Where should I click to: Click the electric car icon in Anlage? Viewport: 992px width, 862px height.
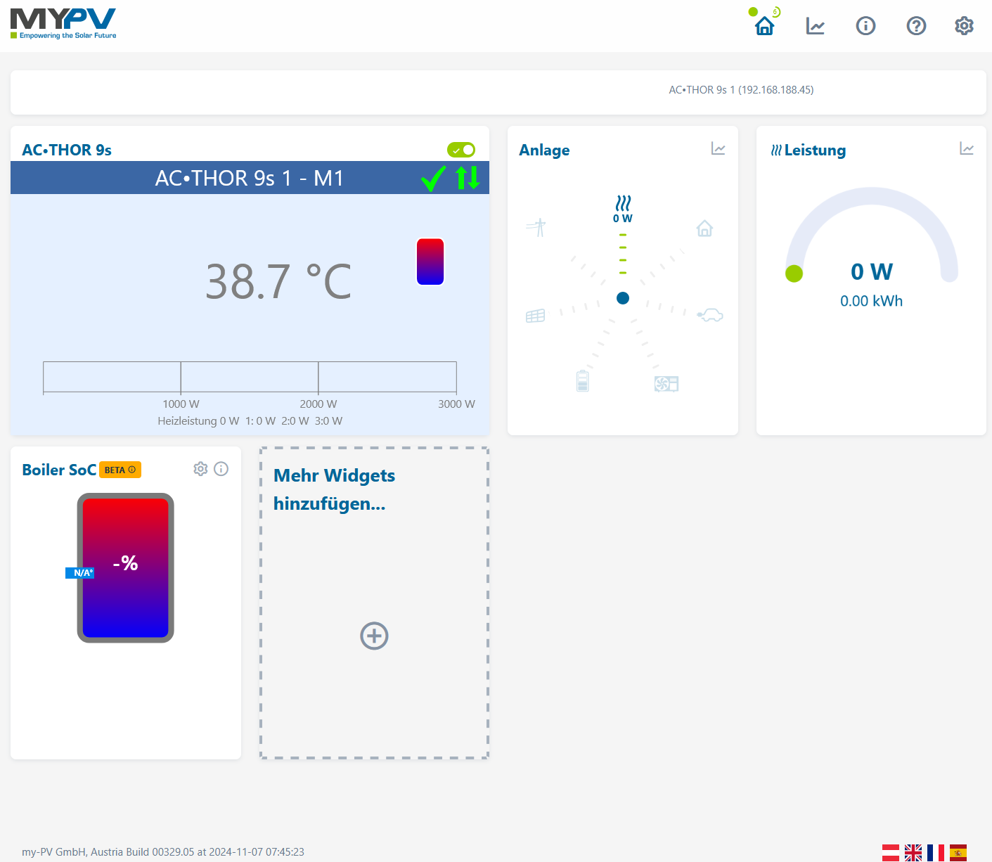click(x=710, y=315)
